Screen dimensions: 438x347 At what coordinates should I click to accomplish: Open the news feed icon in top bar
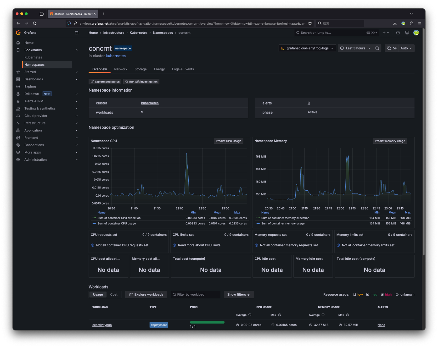coord(407,33)
